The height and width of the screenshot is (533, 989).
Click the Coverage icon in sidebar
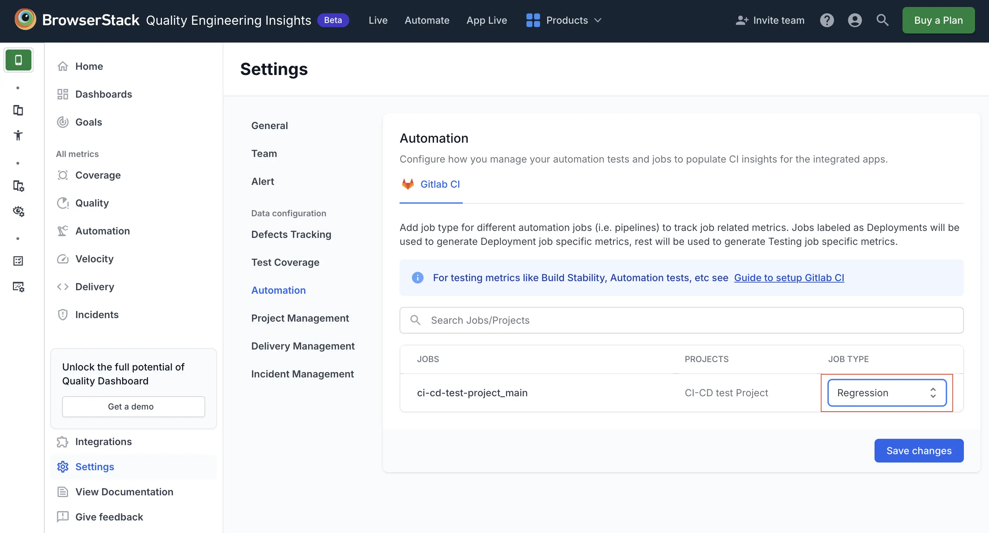62,175
